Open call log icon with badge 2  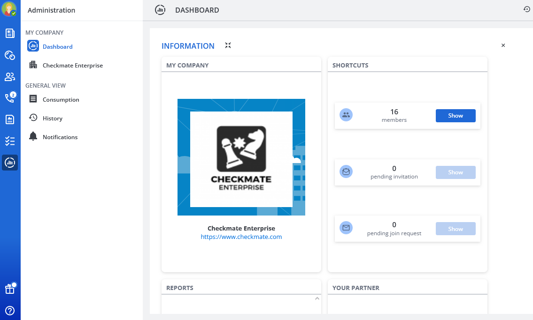click(x=10, y=98)
